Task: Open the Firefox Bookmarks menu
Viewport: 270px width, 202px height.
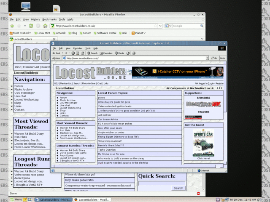Action: (49, 20)
